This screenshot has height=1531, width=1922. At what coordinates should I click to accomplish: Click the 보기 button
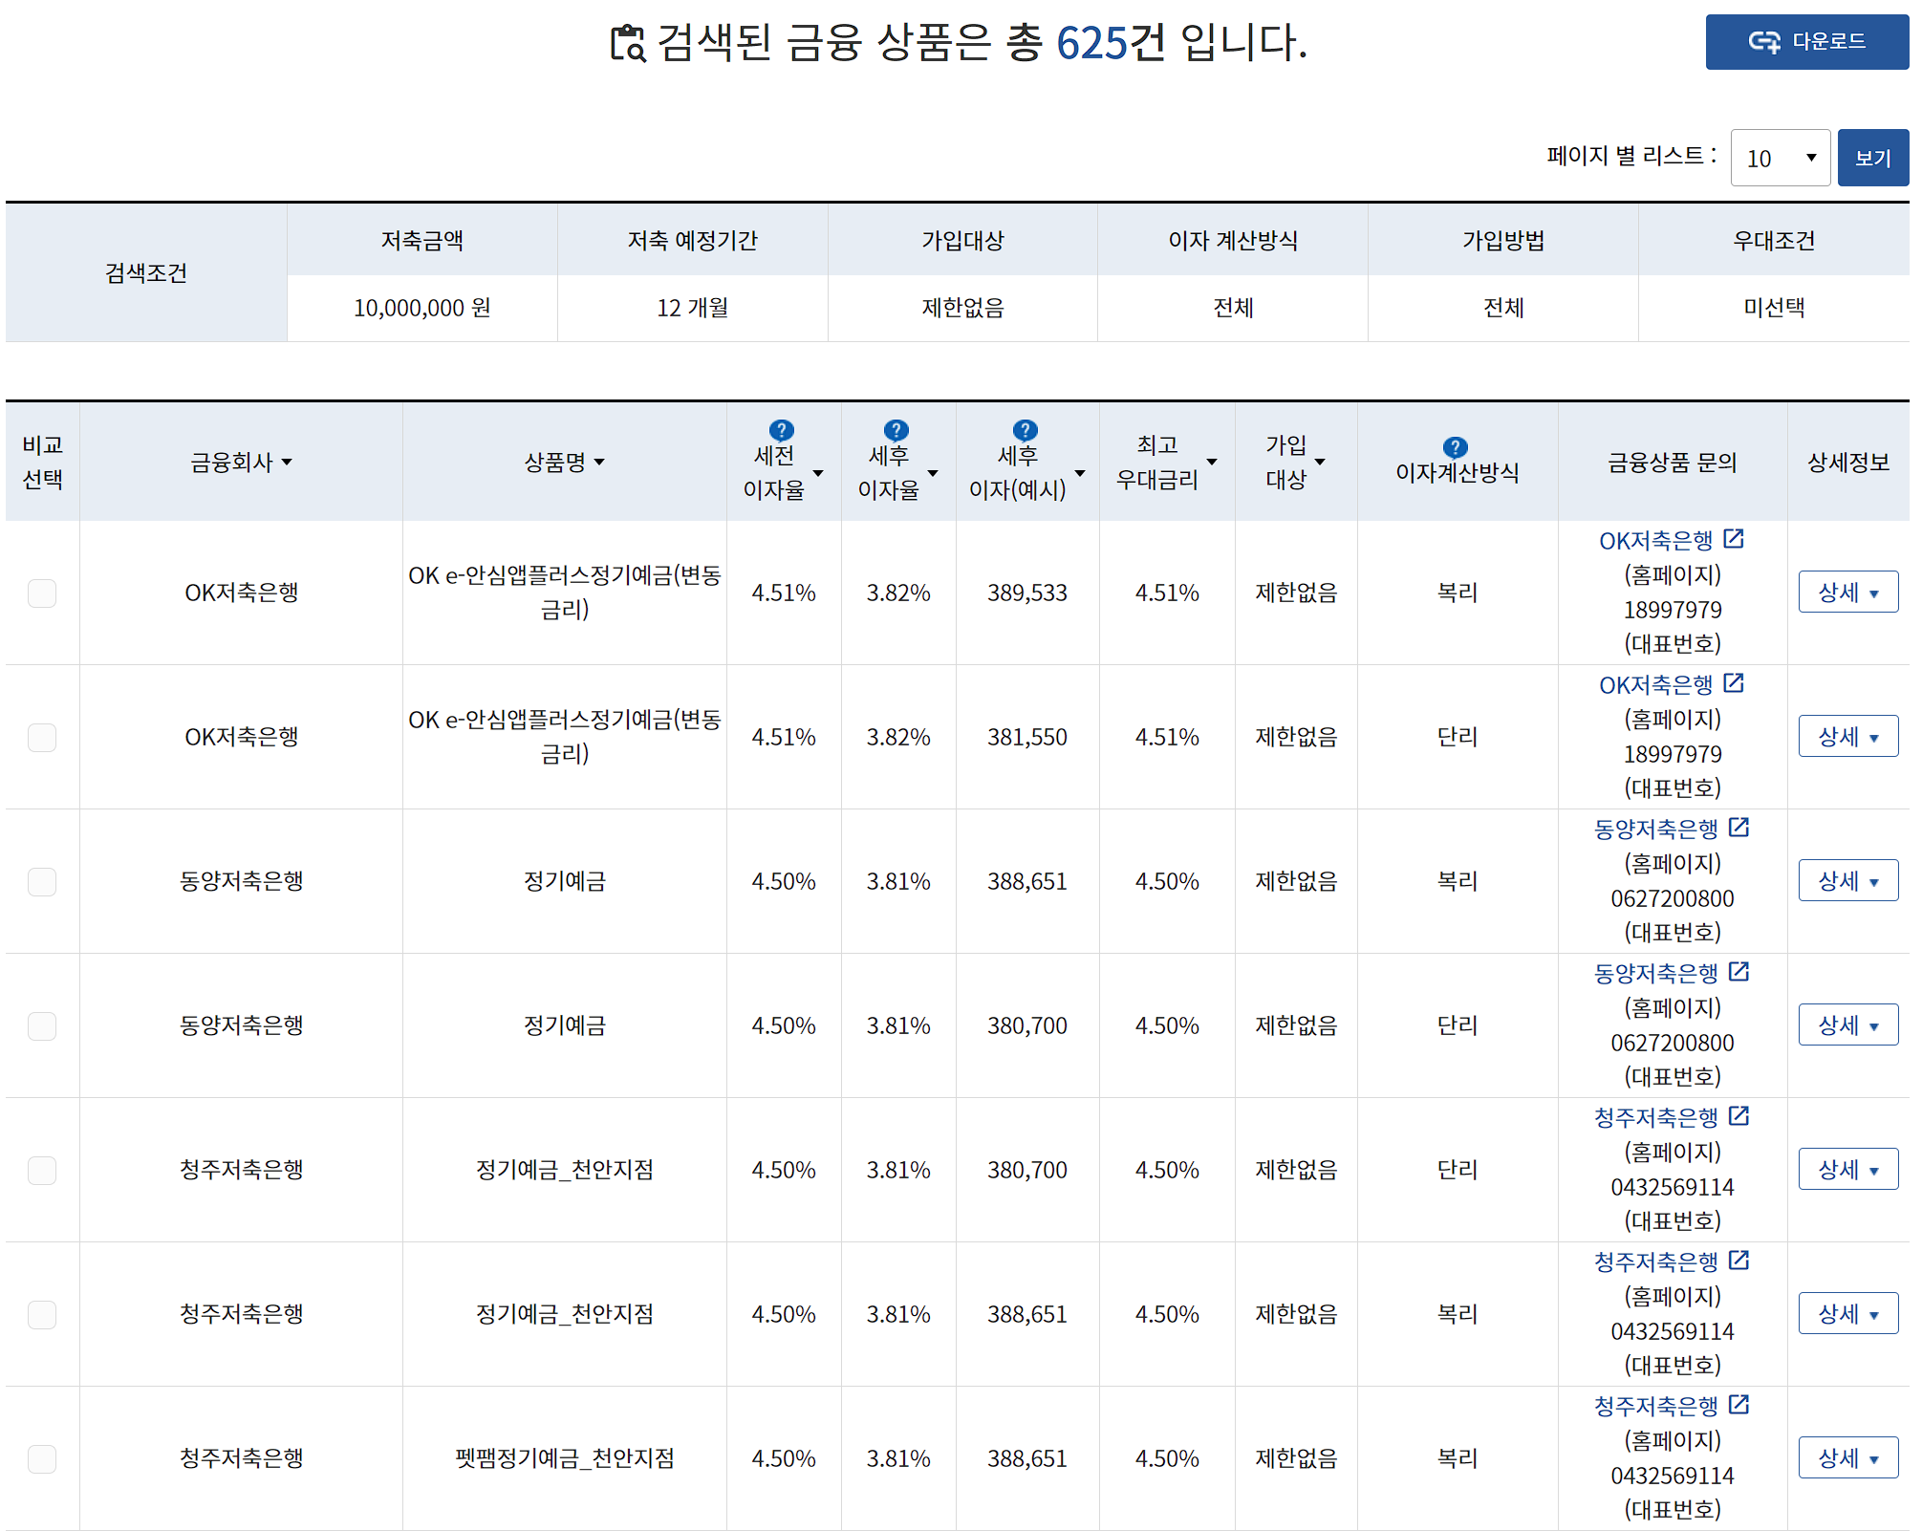pyautogui.click(x=1872, y=157)
